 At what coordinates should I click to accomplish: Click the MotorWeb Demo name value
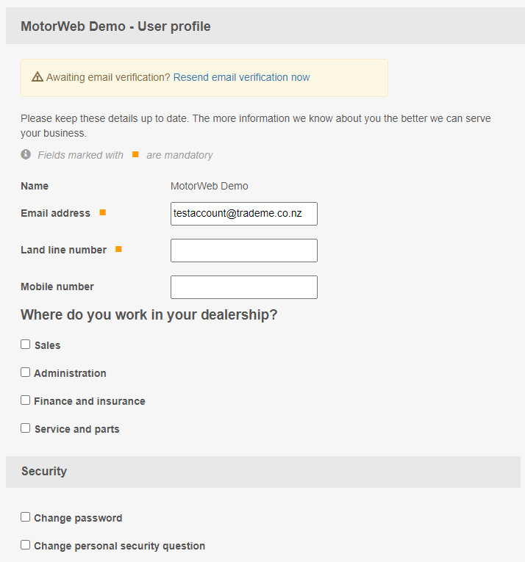pyautogui.click(x=209, y=186)
